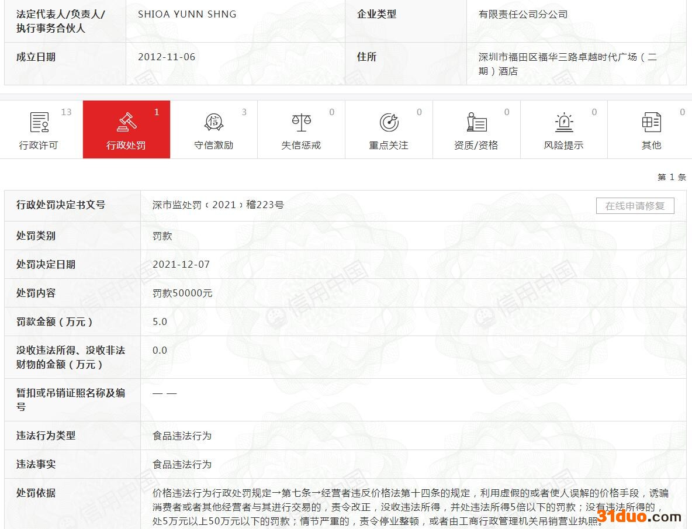This screenshot has width=692, height=529.
Task: Click the count badge 3 on 守信激励
Action: coord(244,112)
